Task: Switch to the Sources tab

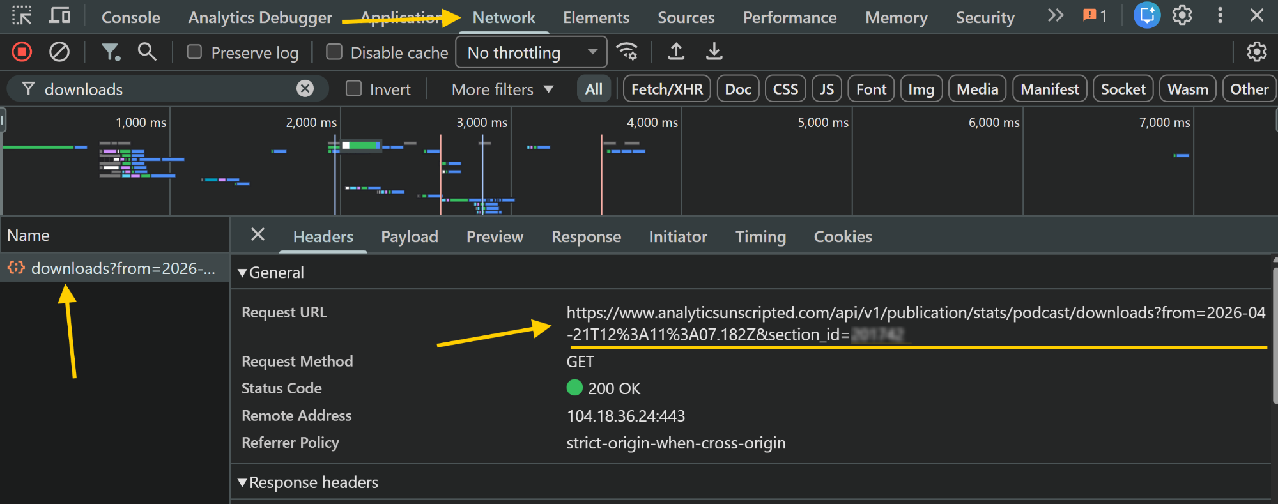Action: coord(686,17)
